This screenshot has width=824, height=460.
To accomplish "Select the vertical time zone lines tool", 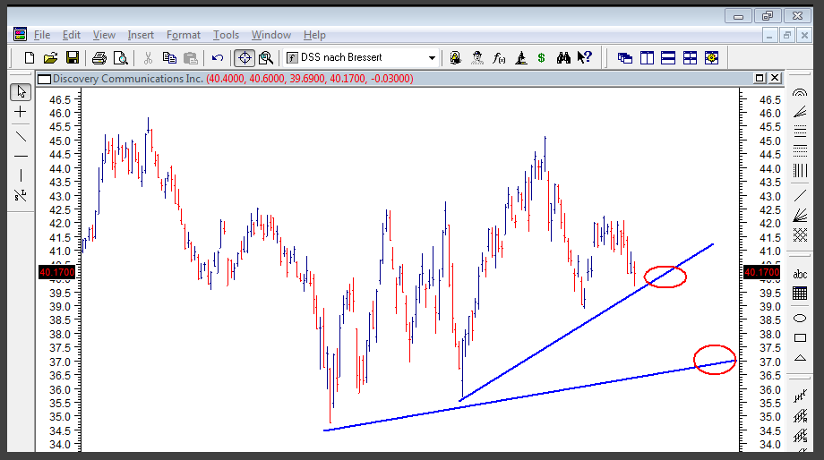I will [x=800, y=171].
